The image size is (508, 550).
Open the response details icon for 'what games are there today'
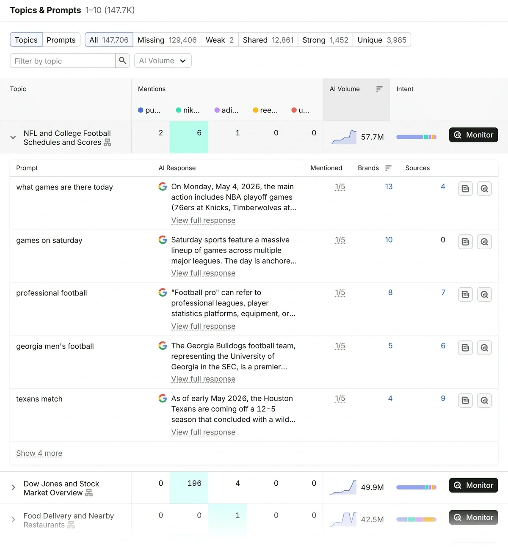tap(465, 189)
